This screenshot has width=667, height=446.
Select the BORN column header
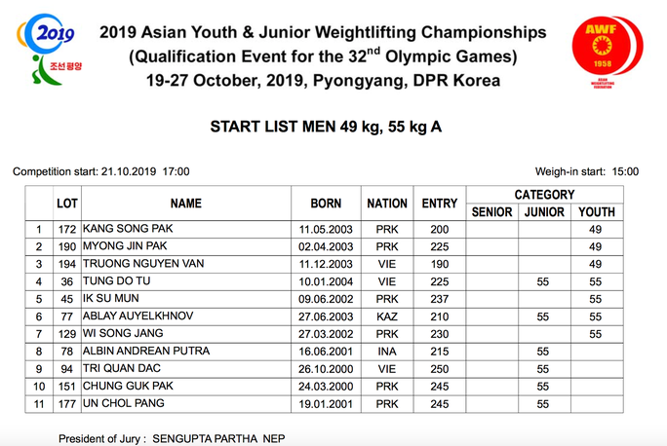tap(326, 204)
